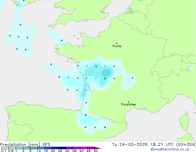Click the darkest blue precipitation patch in France
Screen dimensions: 196x152
[106, 73]
